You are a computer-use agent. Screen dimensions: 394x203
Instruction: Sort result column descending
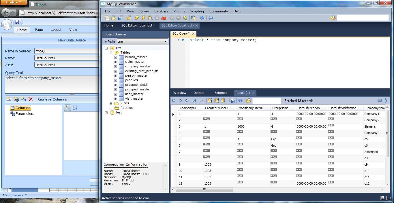tap(217, 101)
